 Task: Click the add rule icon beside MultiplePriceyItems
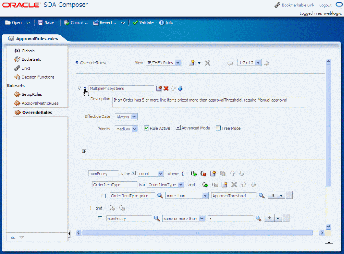tap(159, 89)
